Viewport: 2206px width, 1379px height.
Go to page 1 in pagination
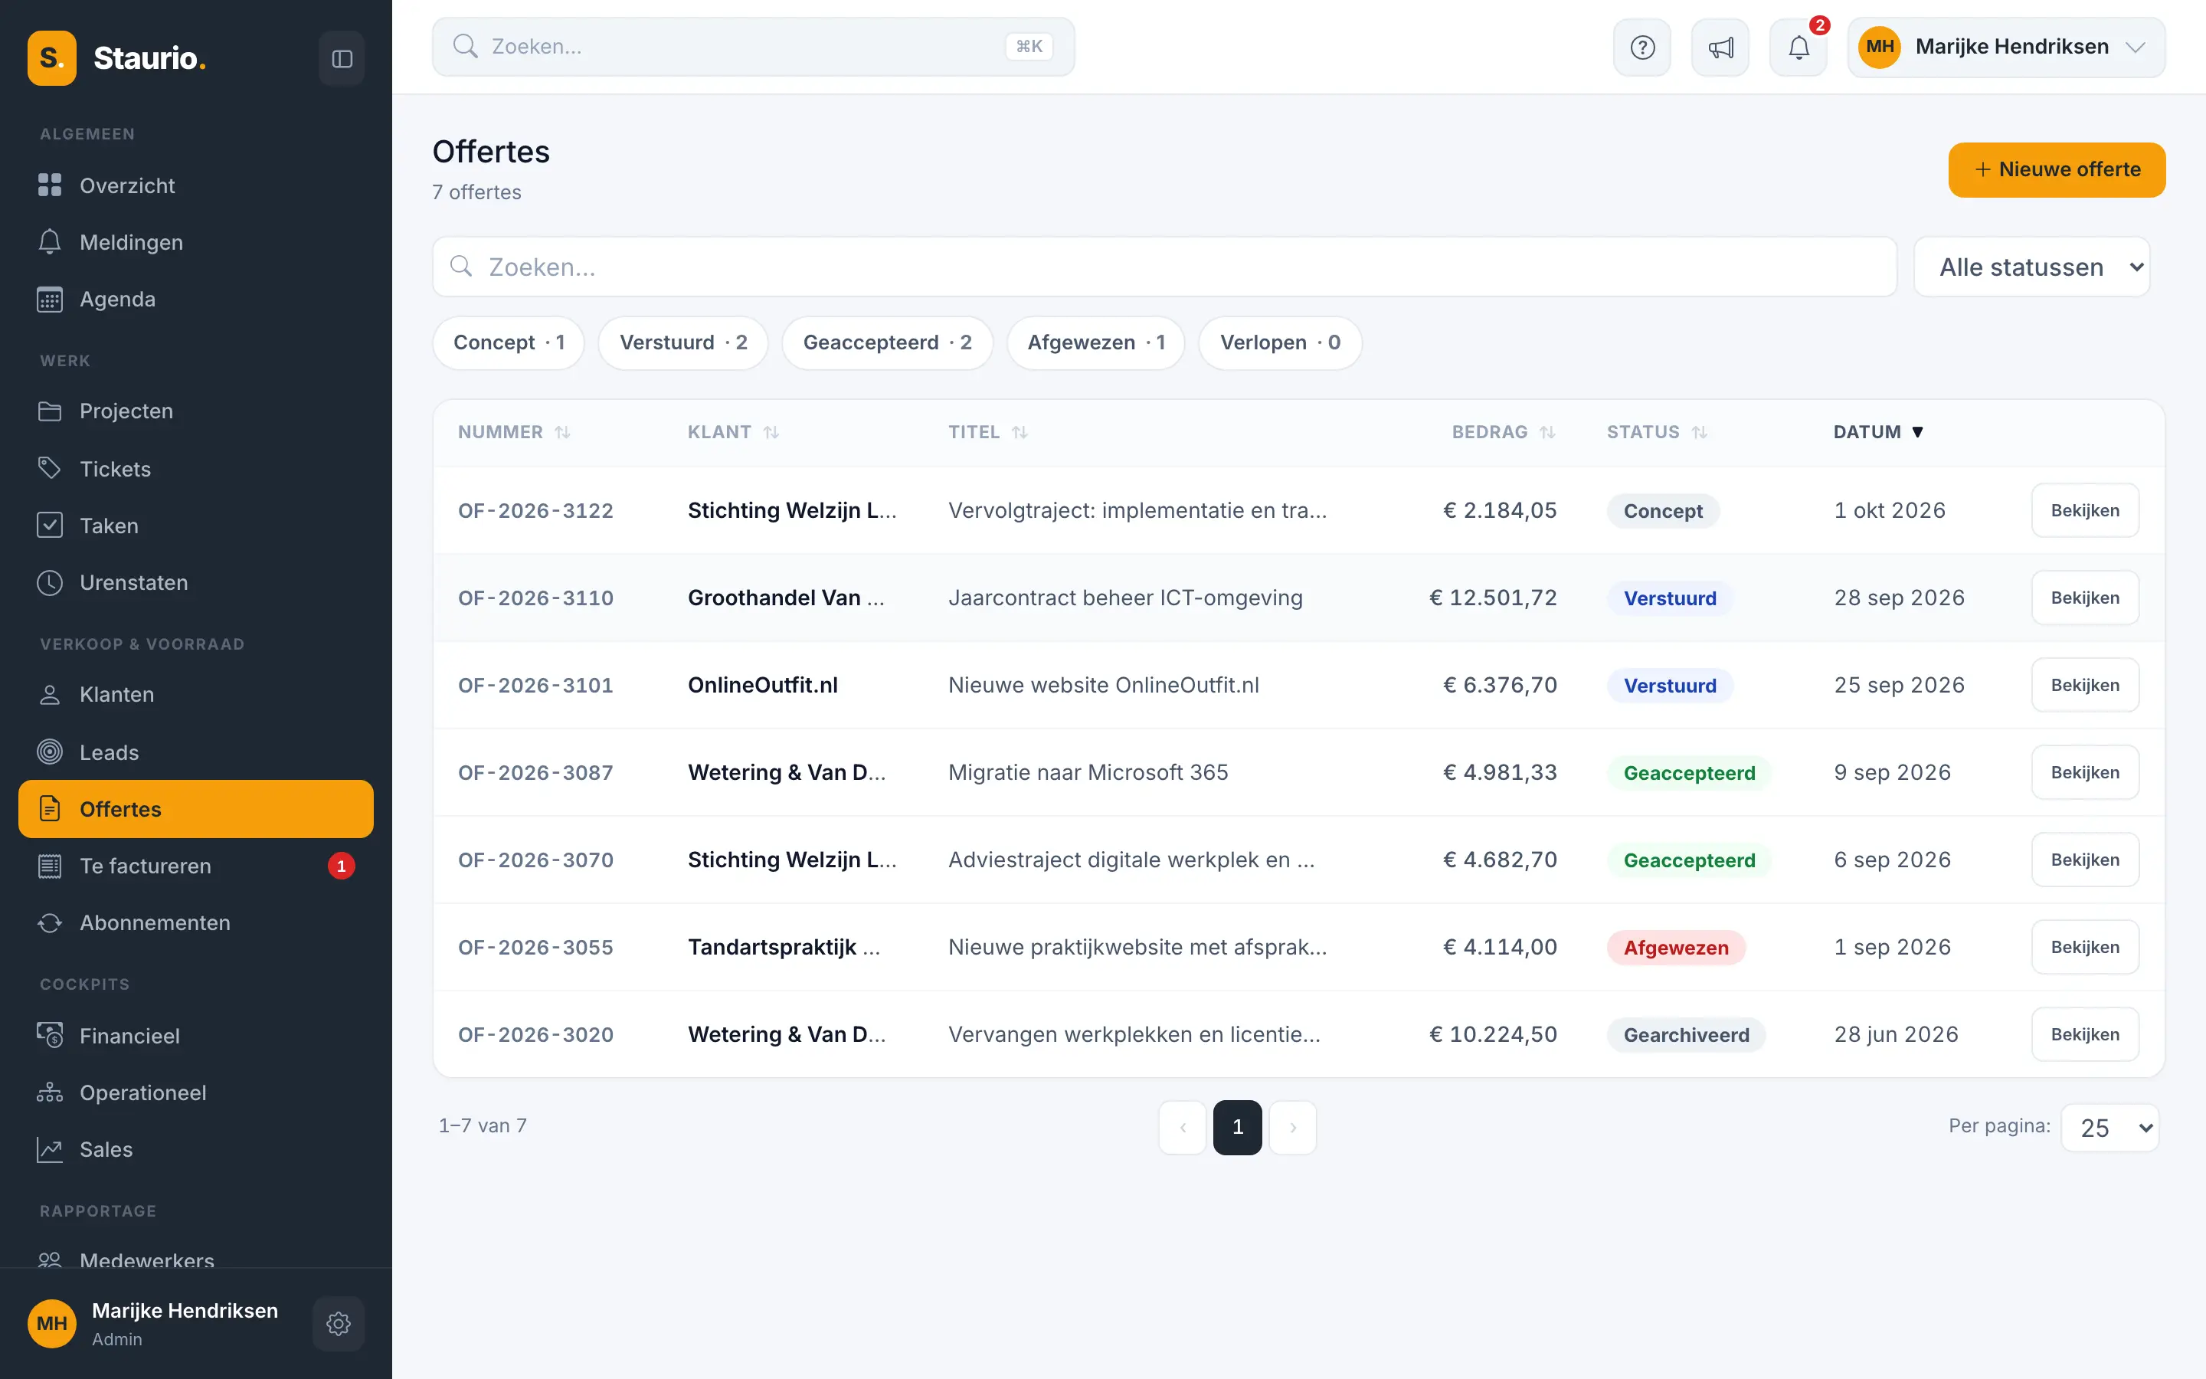coord(1237,1127)
